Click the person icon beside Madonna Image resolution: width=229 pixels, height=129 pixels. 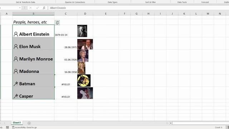pyautogui.click(x=16, y=71)
